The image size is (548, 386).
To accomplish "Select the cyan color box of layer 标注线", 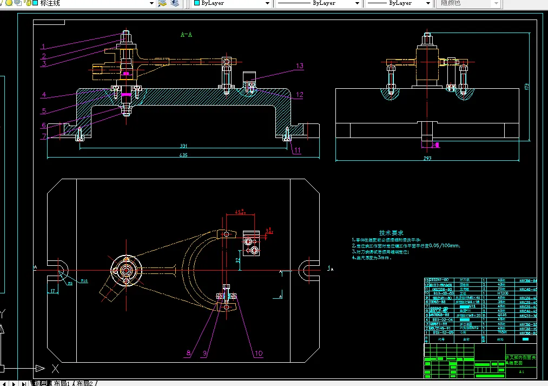I will click(x=35, y=3).
